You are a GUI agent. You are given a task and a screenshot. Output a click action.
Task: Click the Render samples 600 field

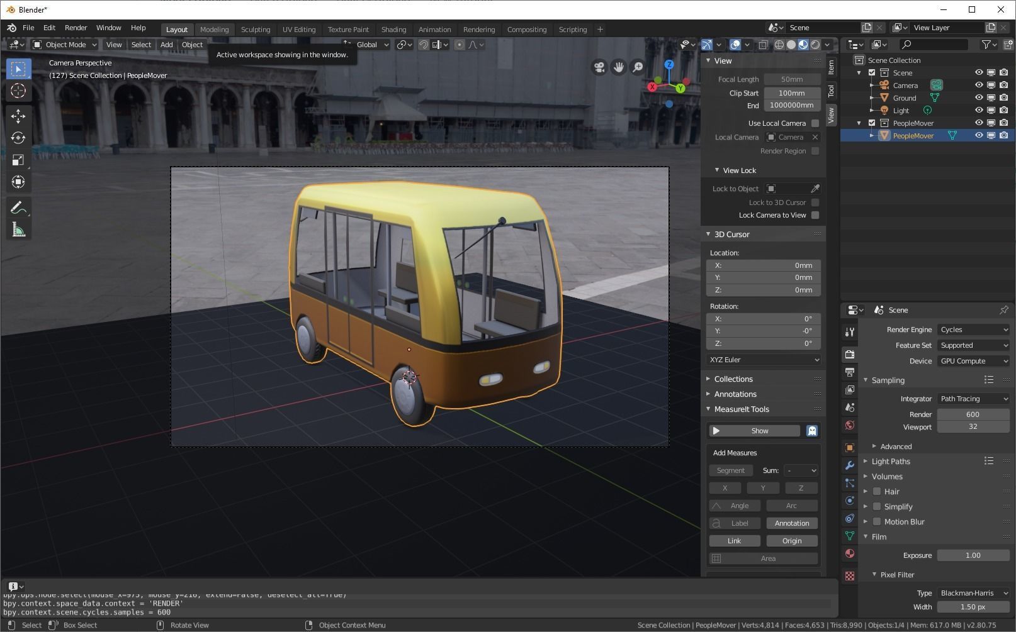point(973,414)
